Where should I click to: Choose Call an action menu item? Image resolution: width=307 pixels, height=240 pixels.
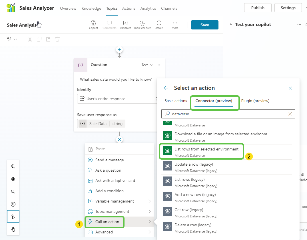(107, 222)
